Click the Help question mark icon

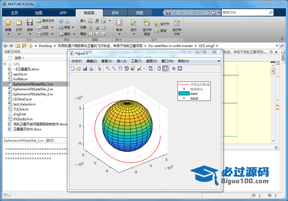pyautogui.click(x=213, y=12)
